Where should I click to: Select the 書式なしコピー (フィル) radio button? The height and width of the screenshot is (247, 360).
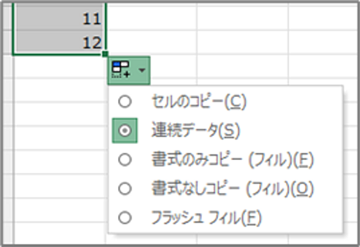click(x=125, y=189)
